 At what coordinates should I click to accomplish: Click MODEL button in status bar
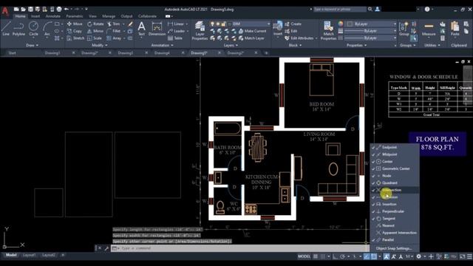coord(304,256)
